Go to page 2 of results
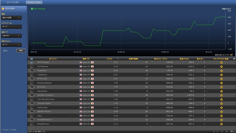Screen dimensions: 236x133 coord(217,131)
